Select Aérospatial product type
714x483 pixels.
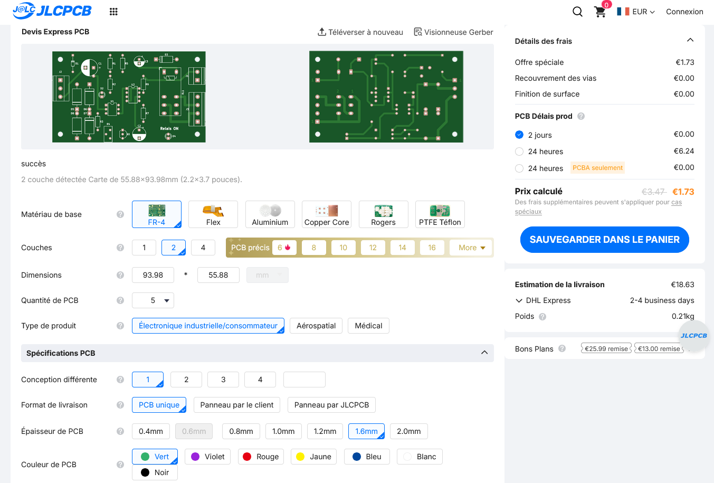click(x=316, y=326)
